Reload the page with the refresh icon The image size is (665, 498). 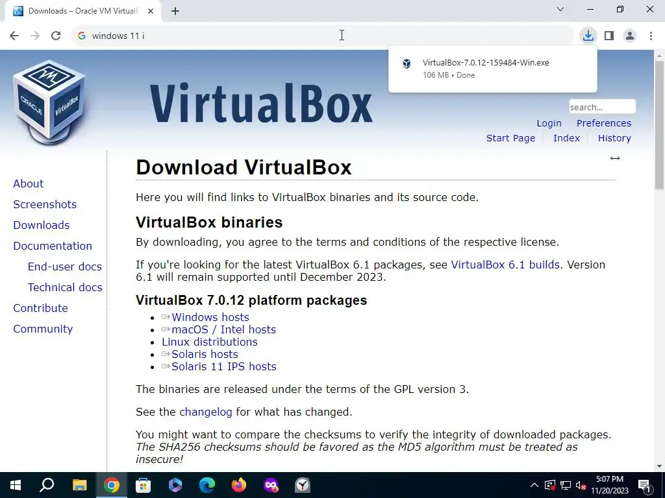coord(56,36)
